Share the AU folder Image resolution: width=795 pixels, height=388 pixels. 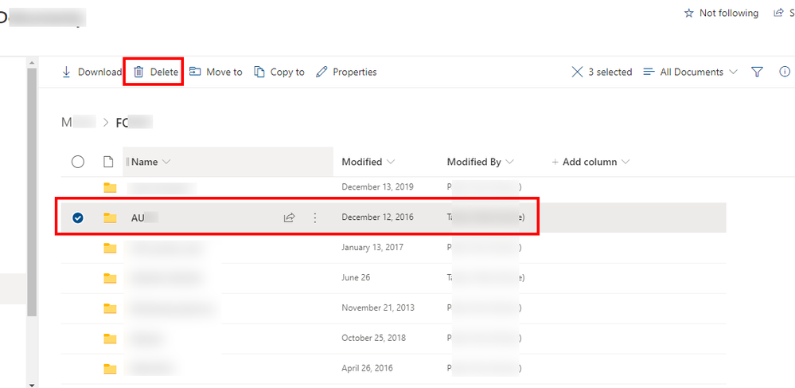pyautogui.click(x=290, y=218)
